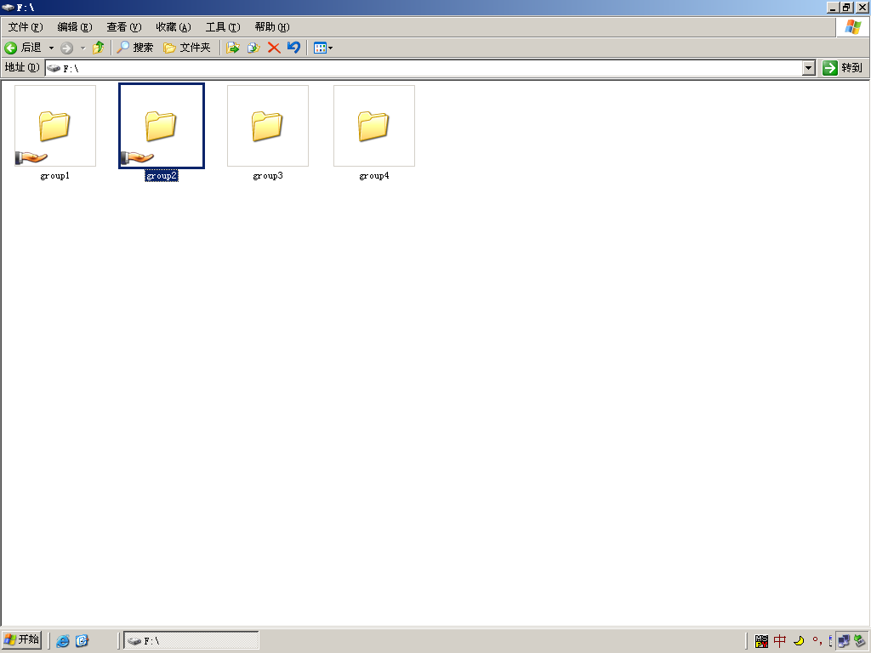The height and width of the screenshot is (653, 871).
Task: Click the network connection tray icon
Action: pyautogui.click(x=844, y=641)
